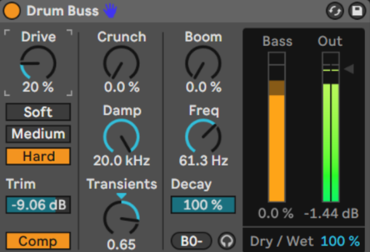Click the Transients knob
This screenshot has height=252, width=370.
point(121,218)
